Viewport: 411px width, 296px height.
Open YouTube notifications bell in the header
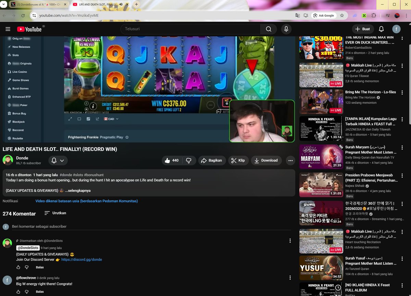(x=381, y=29)
